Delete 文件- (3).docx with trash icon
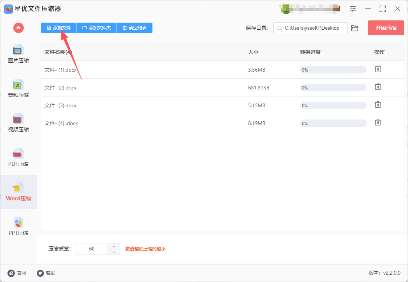 coord(378,104)
